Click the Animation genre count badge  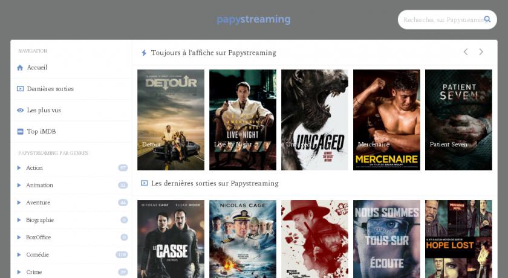tap(123, 185)
